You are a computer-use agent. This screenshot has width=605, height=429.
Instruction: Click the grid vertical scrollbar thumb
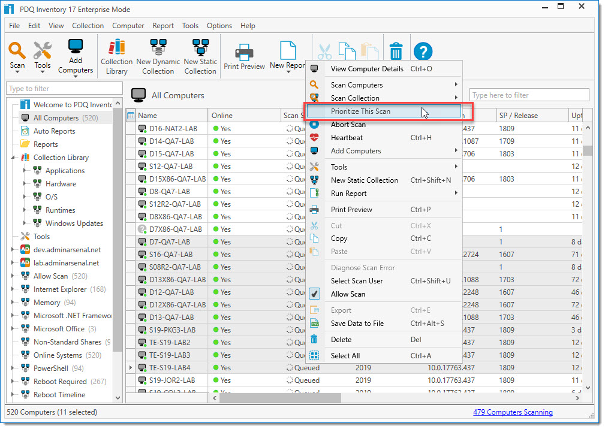588,150
